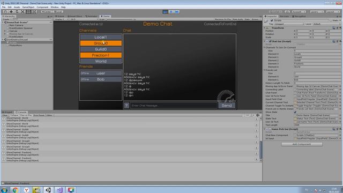Open Yandex browser from the taskbar
The image size is (343, 193).
pos(26,190)
